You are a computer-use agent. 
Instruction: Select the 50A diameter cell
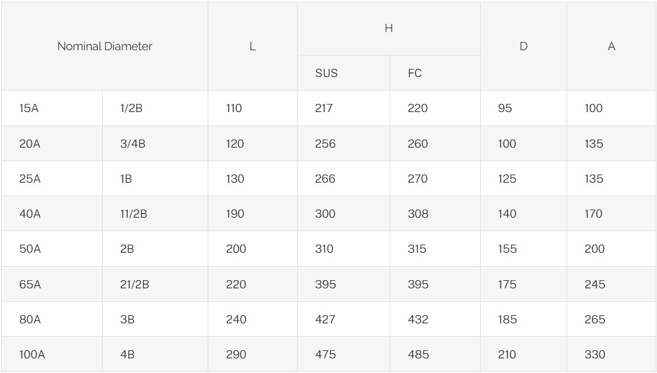(30, 249)
